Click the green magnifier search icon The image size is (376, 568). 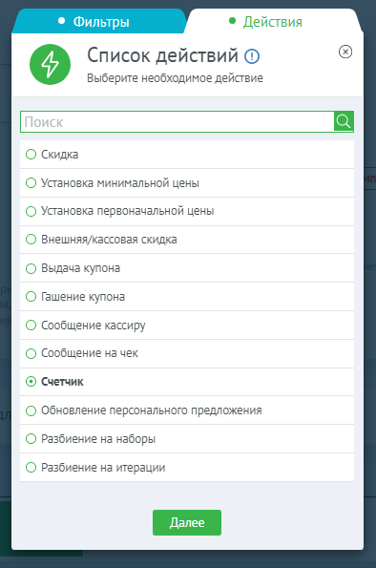pos(344,121)
